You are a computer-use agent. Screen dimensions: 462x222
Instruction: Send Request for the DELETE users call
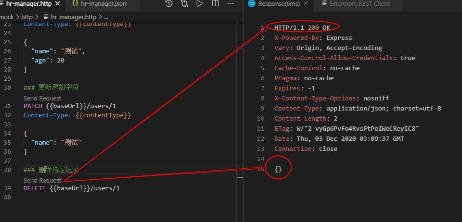tap(42, 180)
